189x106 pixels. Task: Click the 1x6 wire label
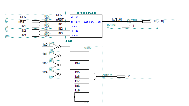[77, 77]
